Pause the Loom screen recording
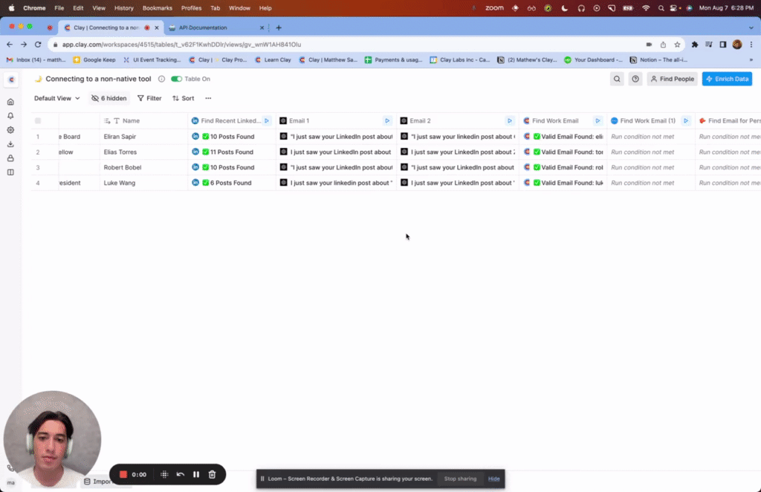 point(196,474)
